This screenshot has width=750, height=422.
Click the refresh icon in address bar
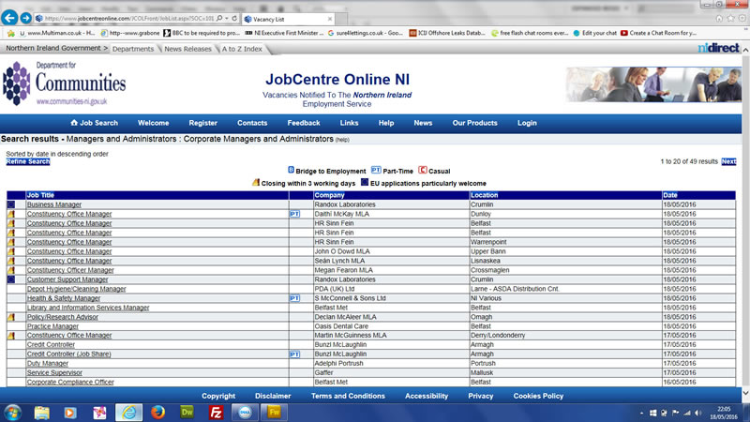(234, 18)
